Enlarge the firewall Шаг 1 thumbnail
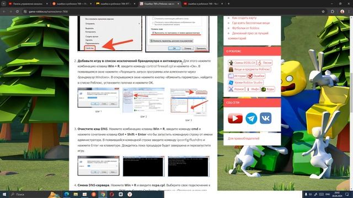 pyautogui.click(x=98, y=98)
